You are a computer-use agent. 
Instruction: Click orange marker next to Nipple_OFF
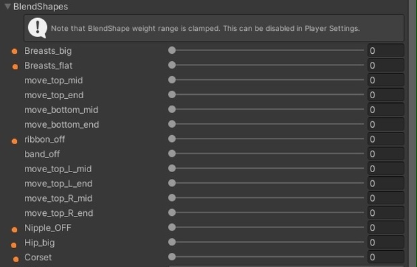coord(14,229)
